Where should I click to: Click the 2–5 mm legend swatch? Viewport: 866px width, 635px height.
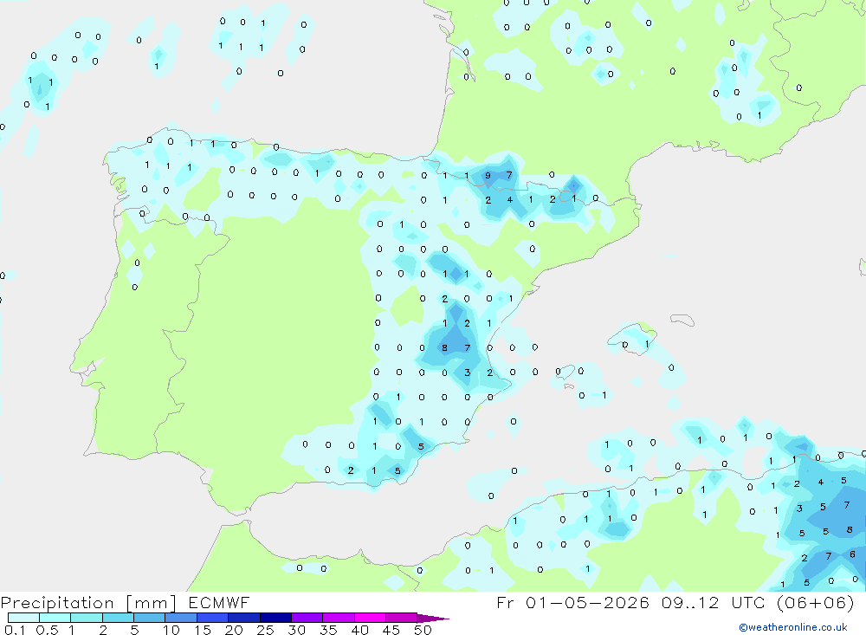pyautogui.click(x=118, y=618)
